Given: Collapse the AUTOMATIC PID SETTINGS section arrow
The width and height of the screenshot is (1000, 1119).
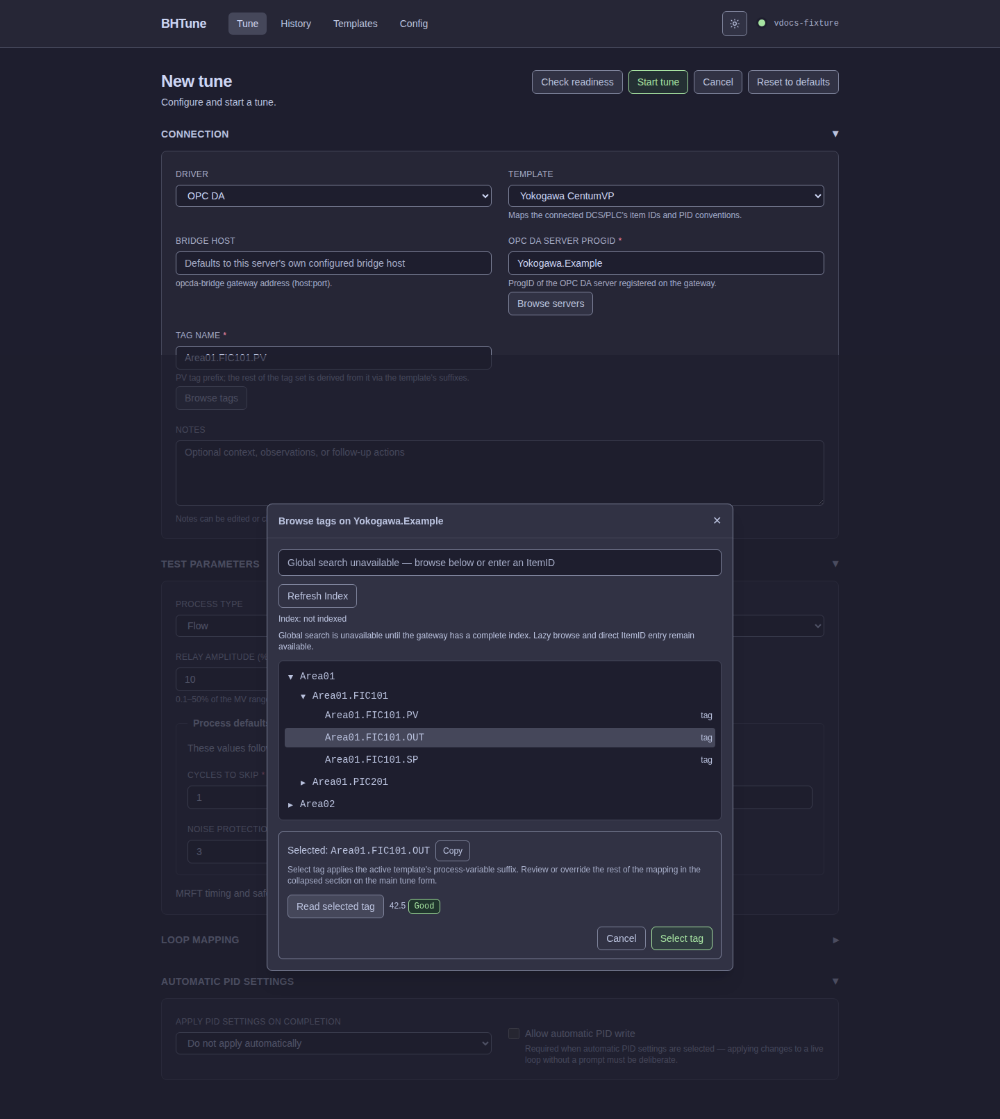Looking at the screenshot, I should point(835,981).
